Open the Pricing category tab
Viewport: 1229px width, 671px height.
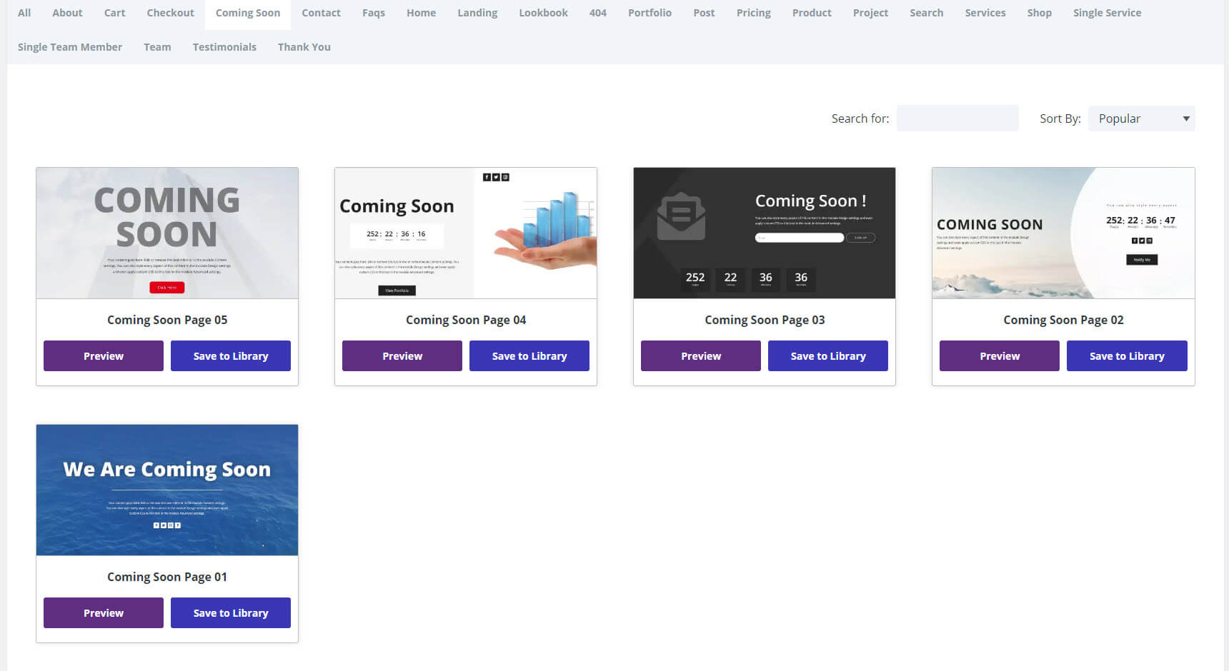[x=753, y=13]
